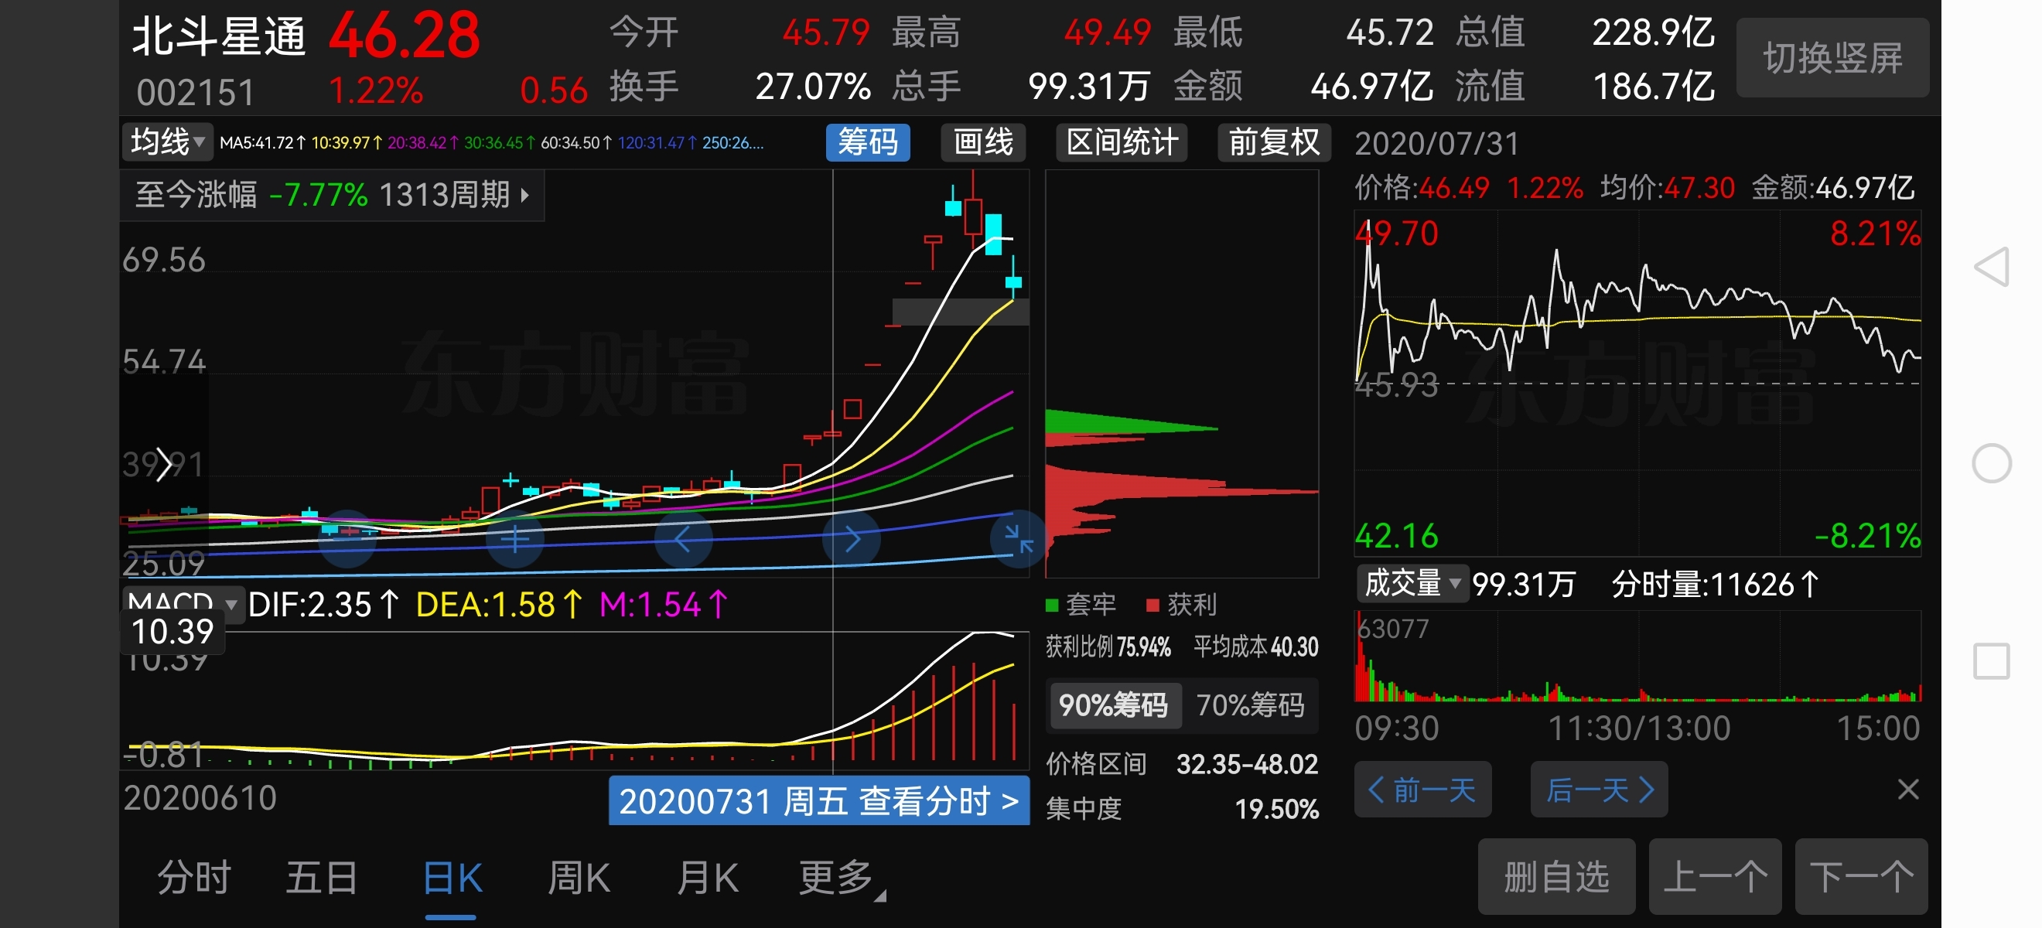Image resolution: width=2042 pixels, height=928 pixels.
Task: Tap the zoom-in plus chart icon
Action: [x=514, y=540]
